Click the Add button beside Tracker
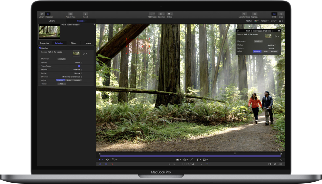The height and width of the screenshot is (184, 322). (62, 84)
